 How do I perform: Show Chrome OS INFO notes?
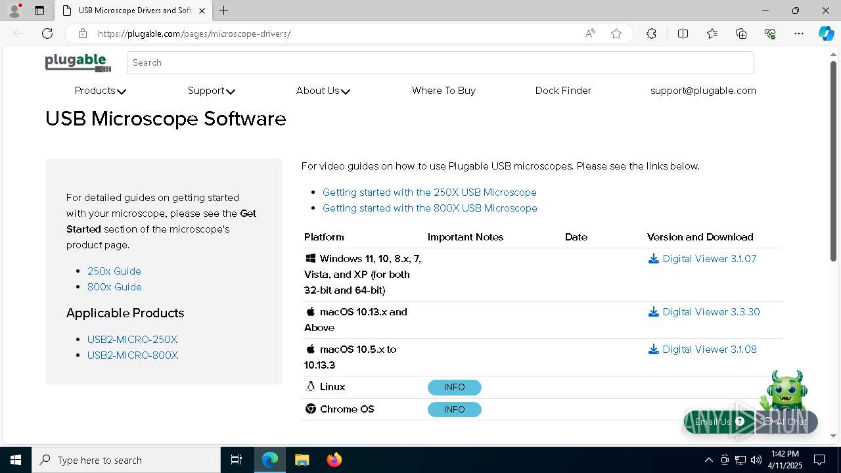pos(455,410)
